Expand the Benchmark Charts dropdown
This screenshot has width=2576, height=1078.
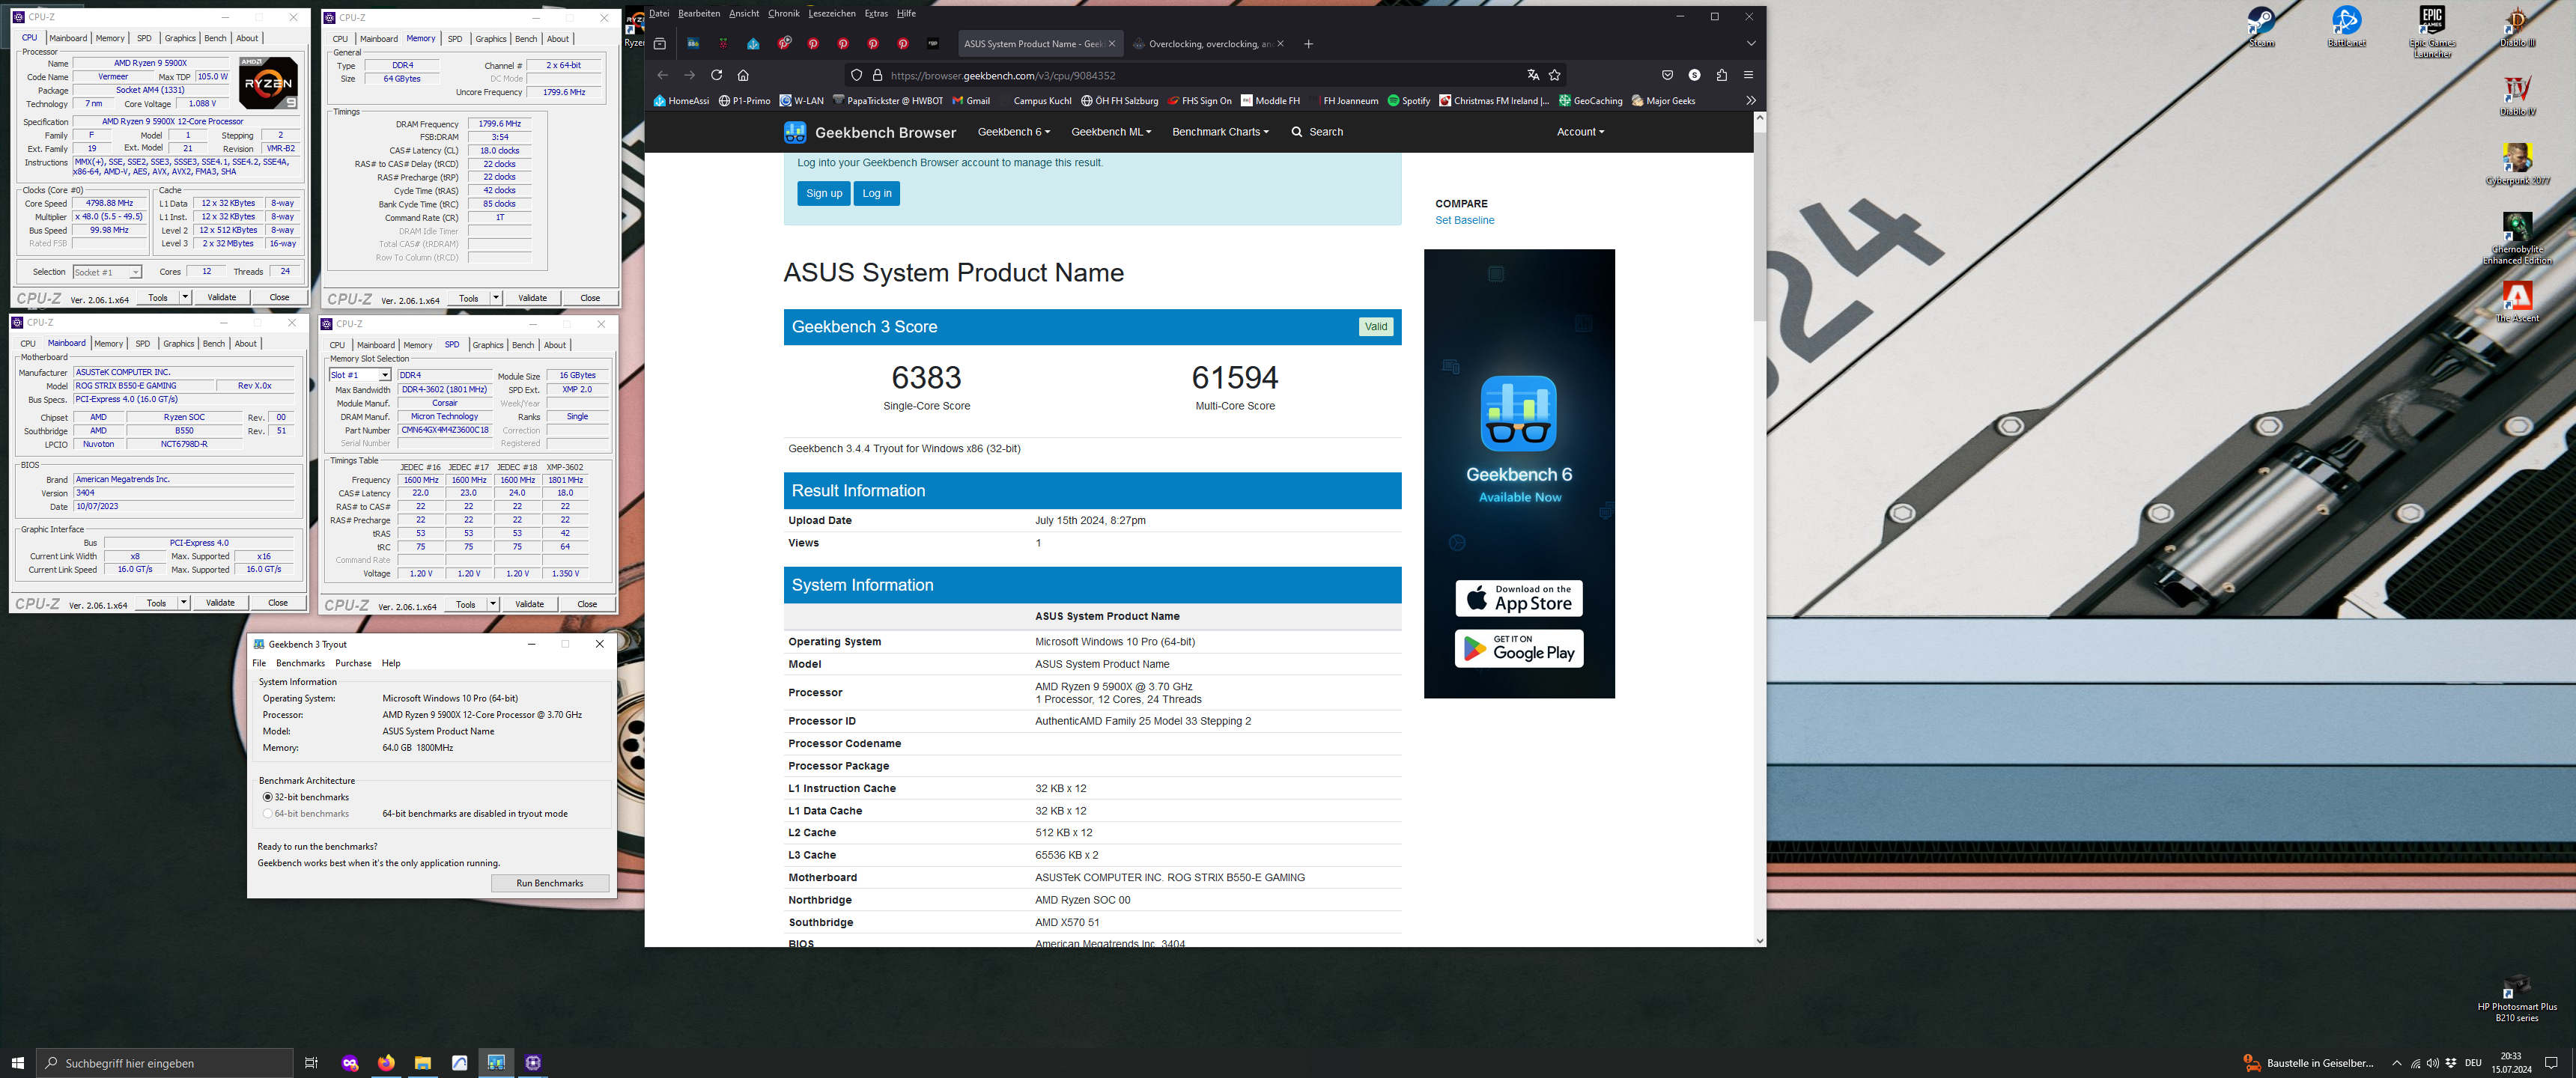(1220, 132)
